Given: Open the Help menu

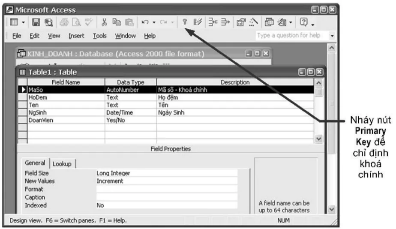Looking at the screenshot, I should coord(150,36).
